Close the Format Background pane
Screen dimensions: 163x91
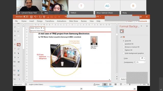click(147, 26)
